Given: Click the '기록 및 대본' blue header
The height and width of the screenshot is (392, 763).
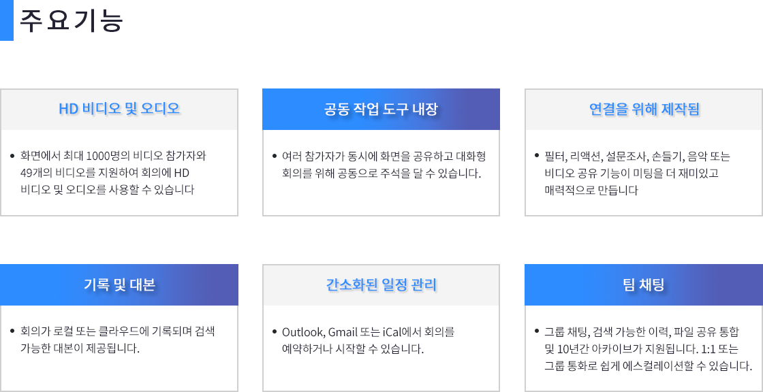Looking at the screenshot, I should click(x=119, y=285).
